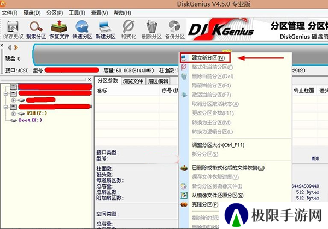Click the clone partition icon in context menu

184,204
